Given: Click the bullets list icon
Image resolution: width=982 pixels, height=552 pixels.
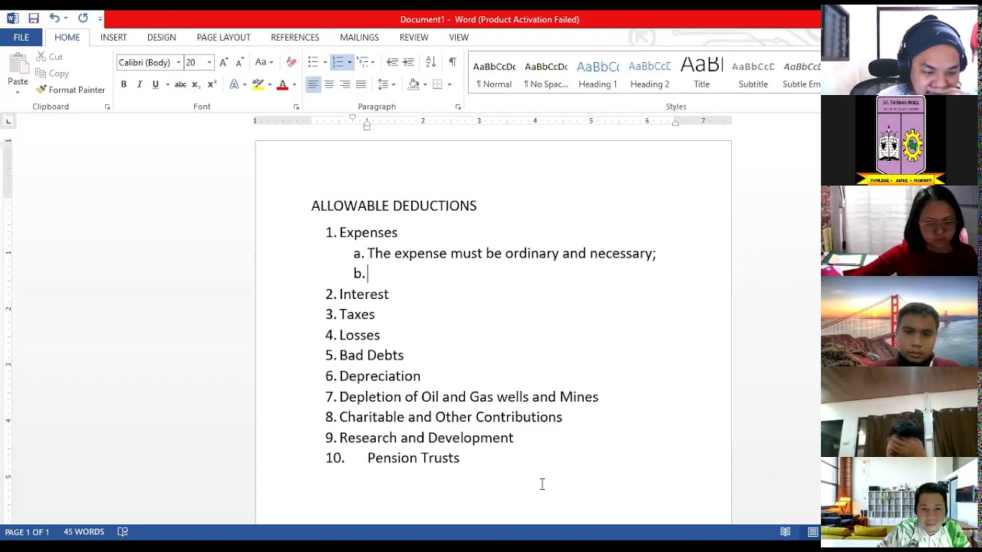Looking at the screenshot, I should click(312, 62).
